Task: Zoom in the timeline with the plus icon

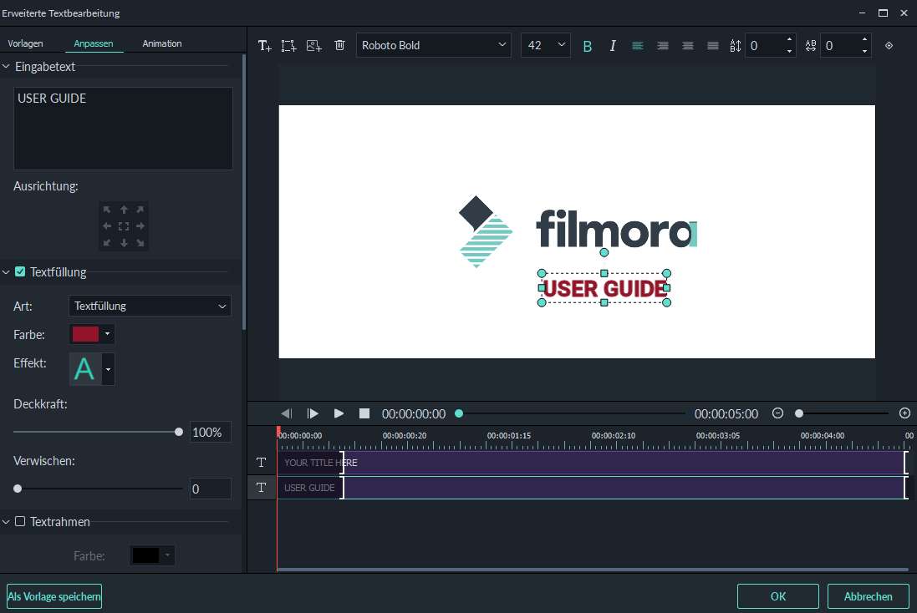Action: pos(904,413)
